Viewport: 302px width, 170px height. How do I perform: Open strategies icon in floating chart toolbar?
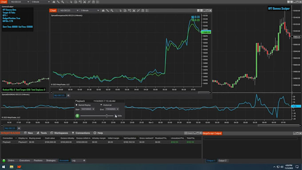(138, 11)
